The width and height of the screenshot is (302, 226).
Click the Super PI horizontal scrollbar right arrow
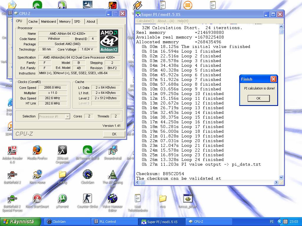point(276,182)
